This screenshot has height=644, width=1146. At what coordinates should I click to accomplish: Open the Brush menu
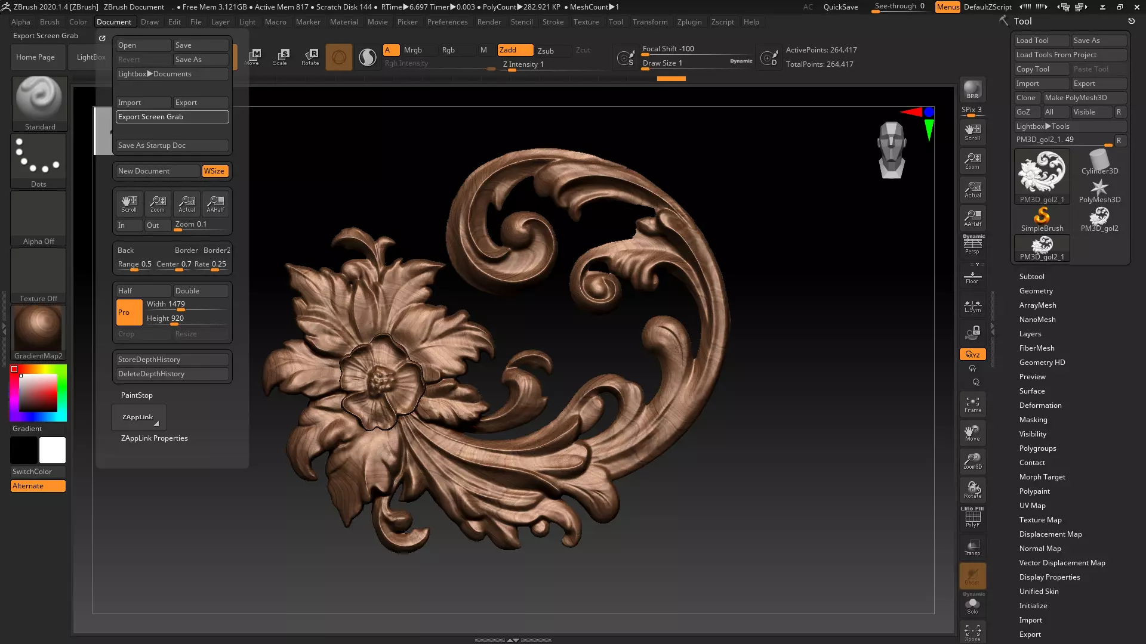[50, 22]
